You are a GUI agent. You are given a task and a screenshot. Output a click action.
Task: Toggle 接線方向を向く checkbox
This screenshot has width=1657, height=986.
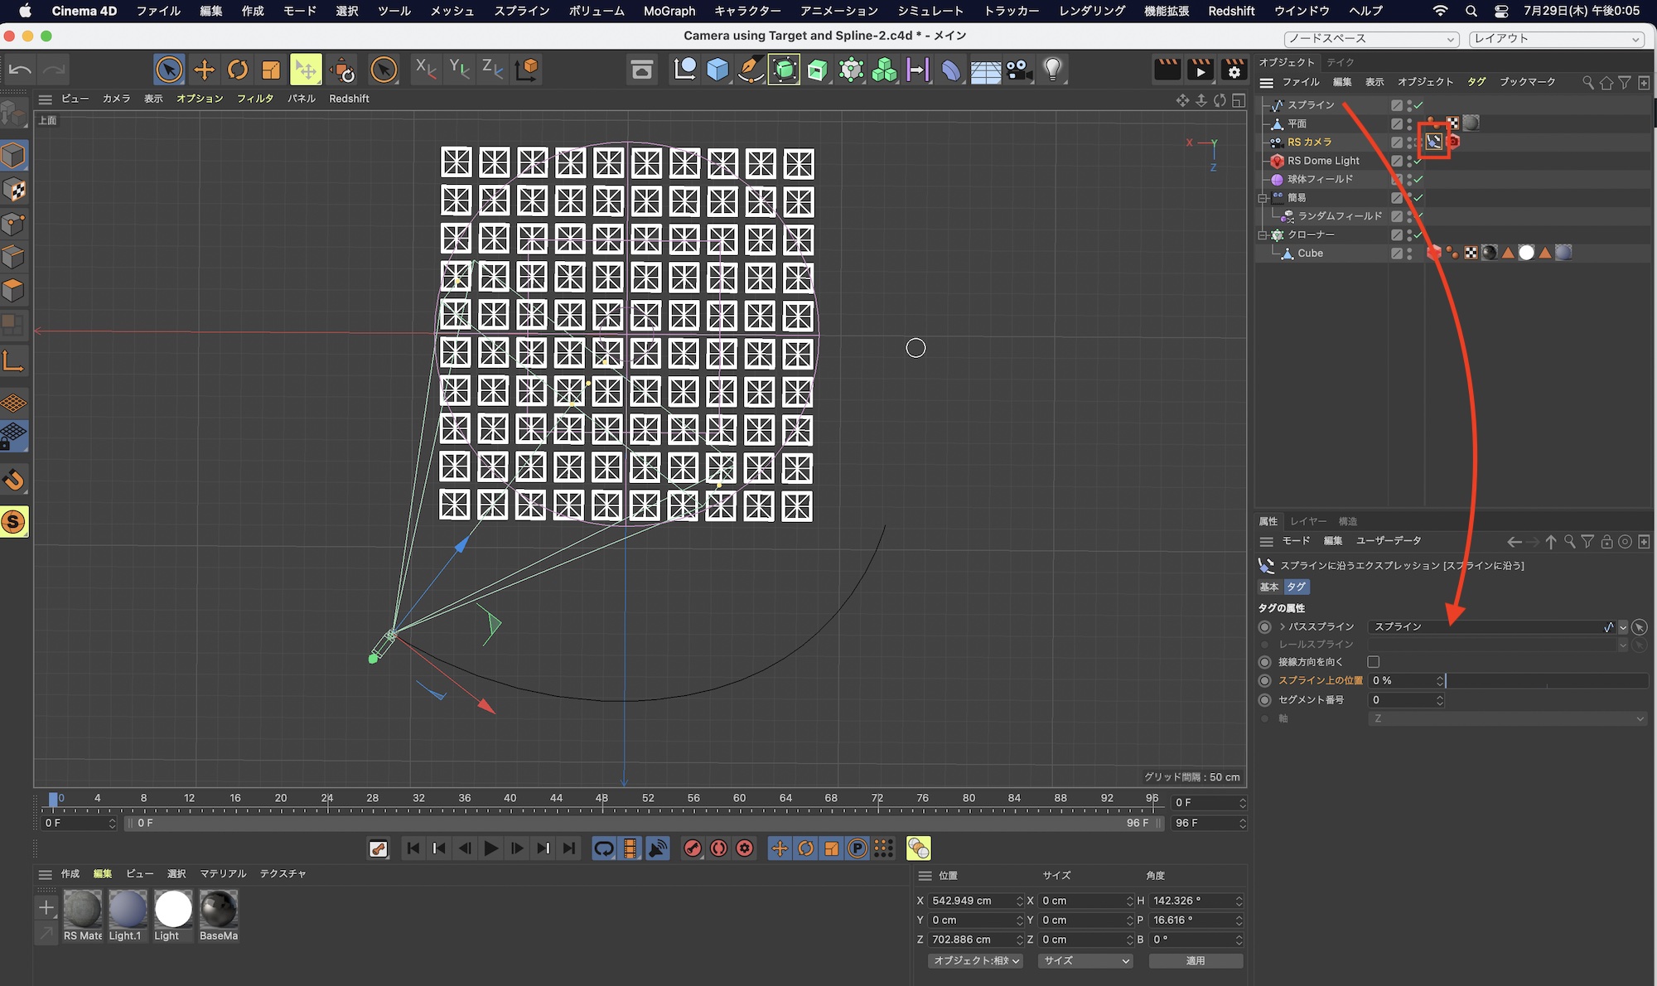coord(1374,662)
